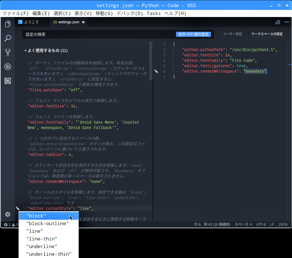Open the Tasks menu
This screenshot has width=292, height=258.
(x=154, y=13)
